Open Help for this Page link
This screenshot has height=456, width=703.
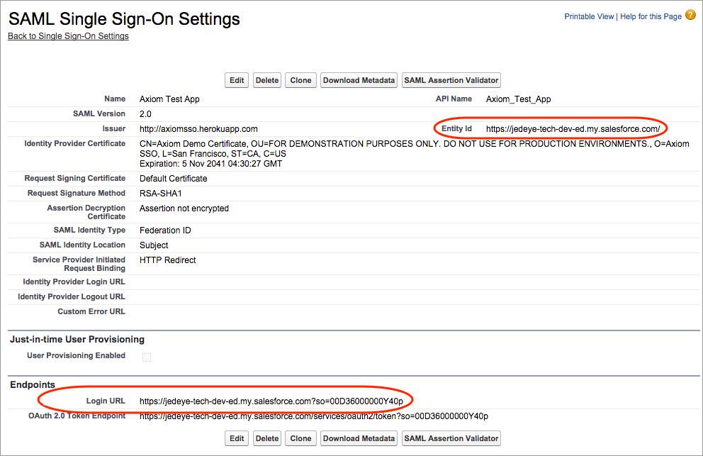651,16
